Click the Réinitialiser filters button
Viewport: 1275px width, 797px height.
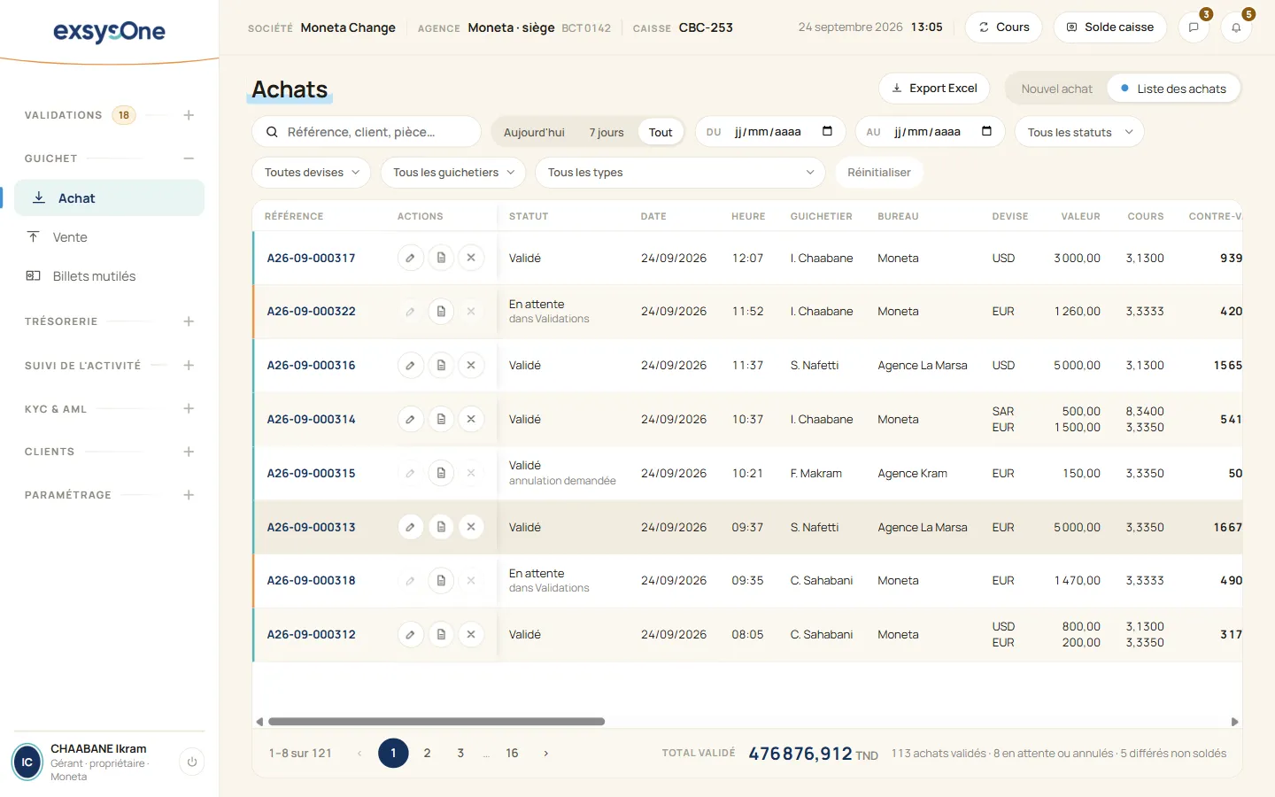tap(879, 173)
